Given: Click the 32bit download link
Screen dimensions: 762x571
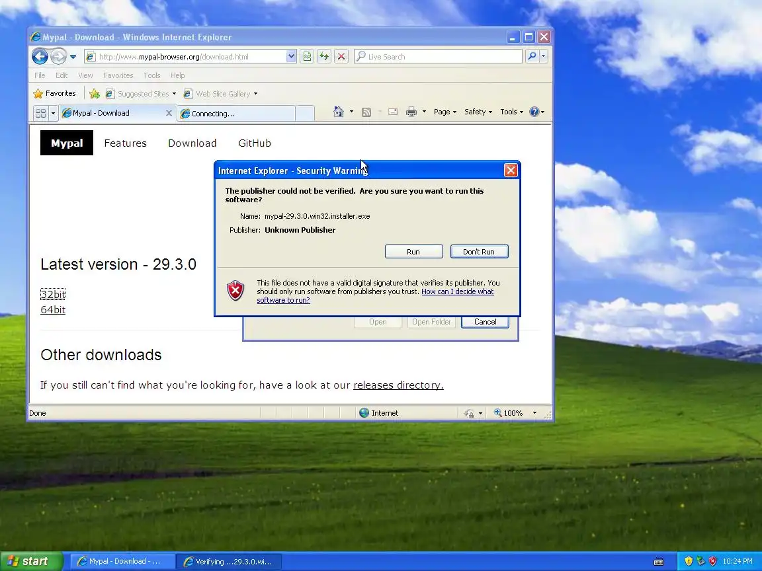Looking at the screenshot, I should (x=53, y=294).
